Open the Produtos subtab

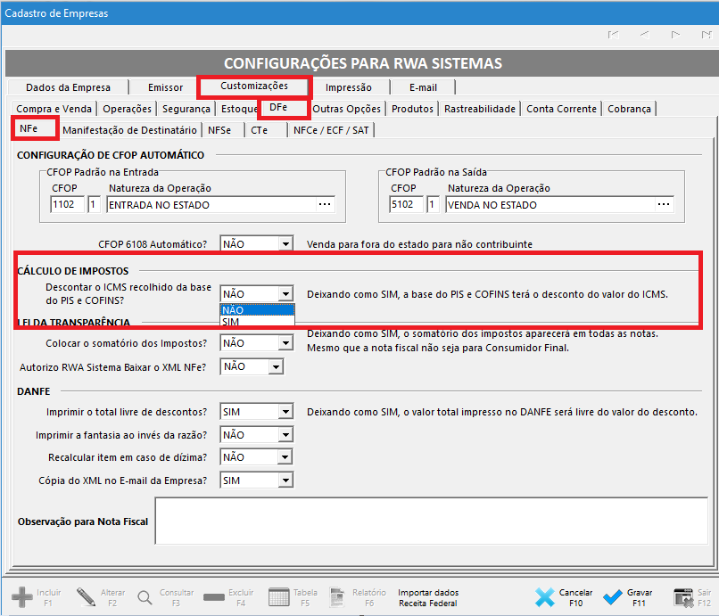click(x=412, y=109)
